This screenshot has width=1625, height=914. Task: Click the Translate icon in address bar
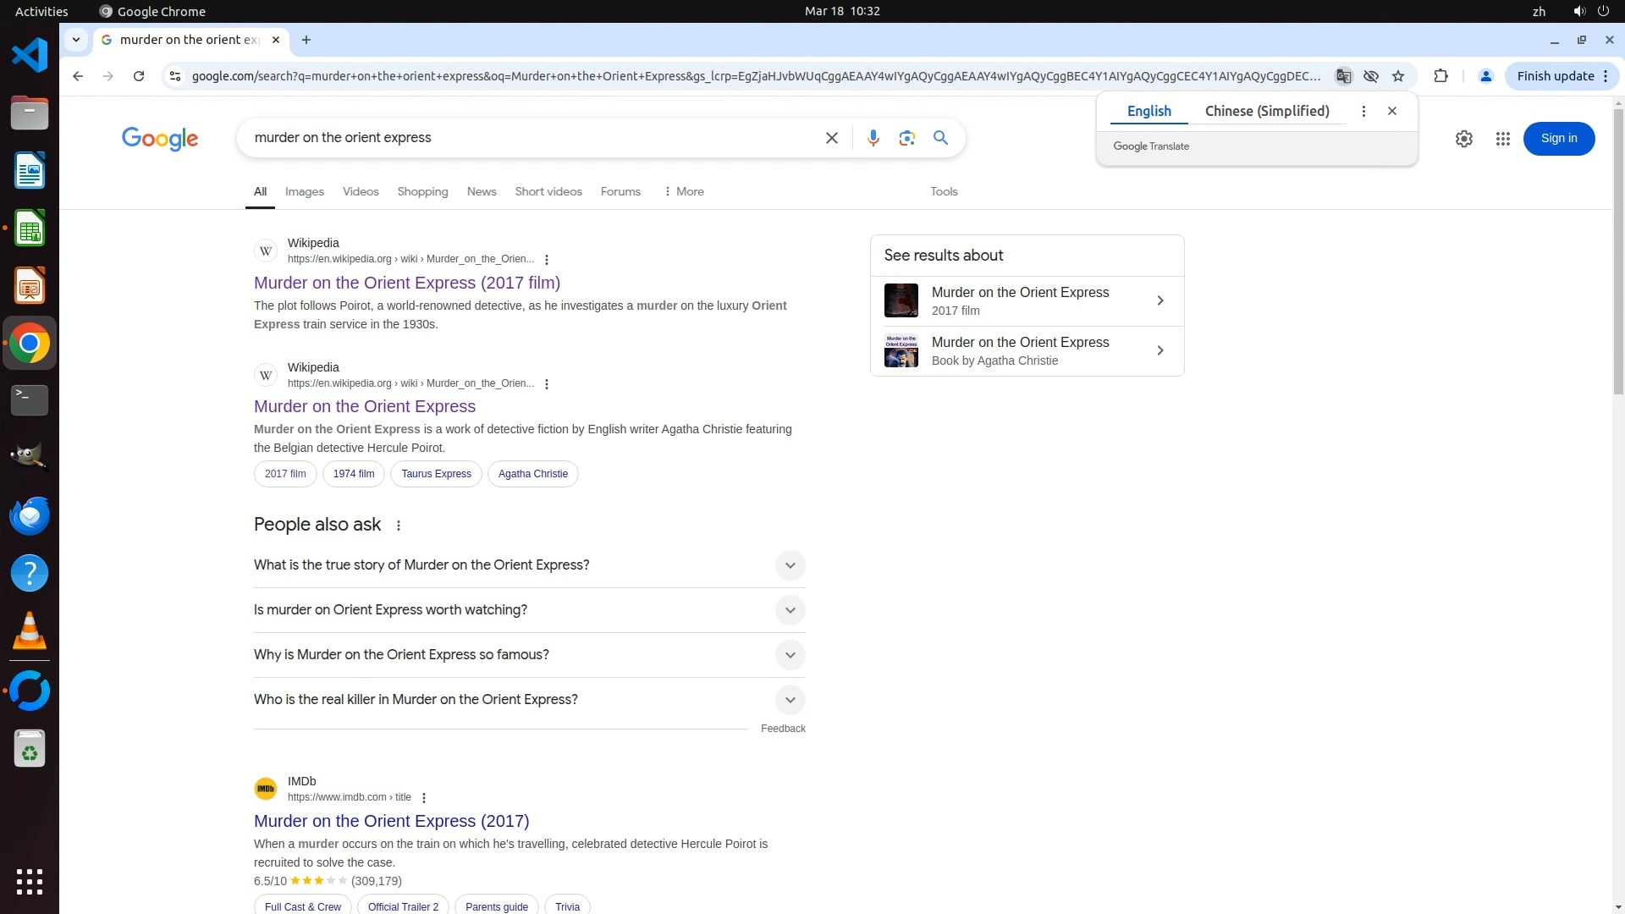[x=1343, y=76]
